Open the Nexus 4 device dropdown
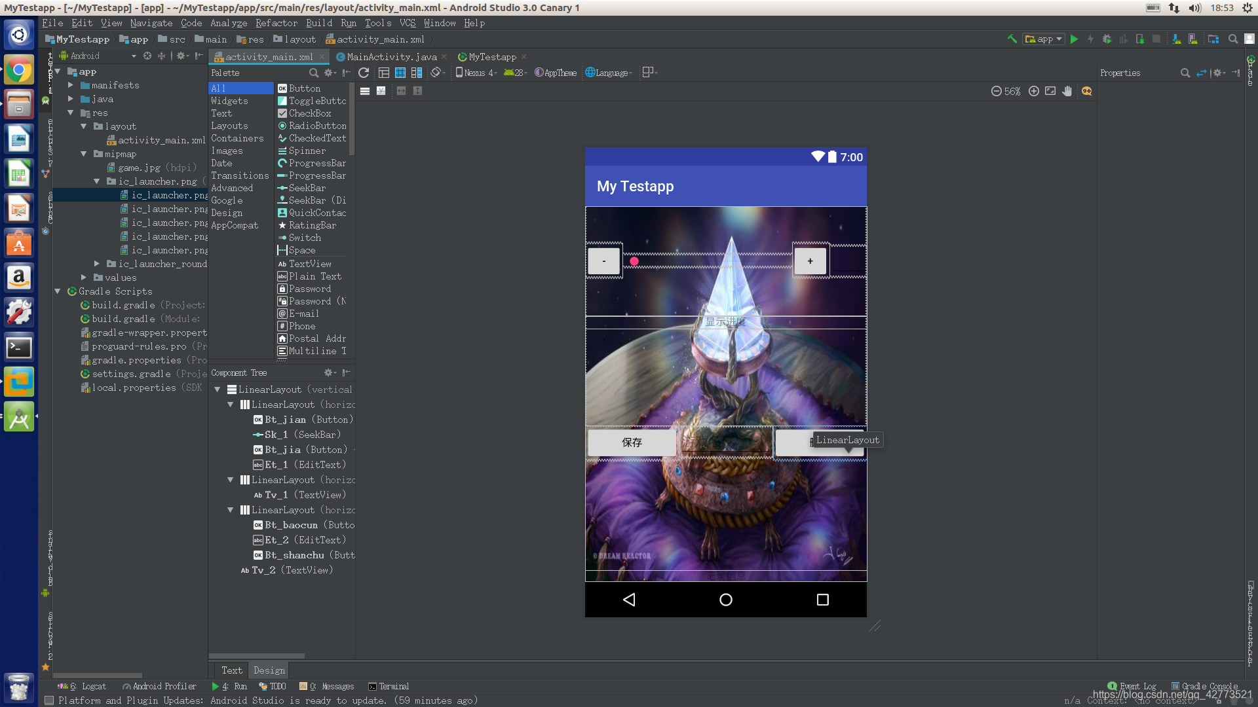 coord(476,73)
